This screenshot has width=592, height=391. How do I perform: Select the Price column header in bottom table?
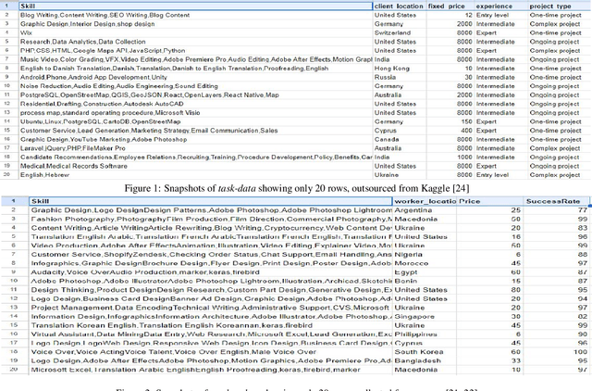pos(470,200)
